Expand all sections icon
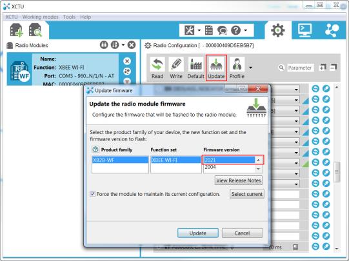This screenshot has width=349, height=261. (x=323, y=67)
